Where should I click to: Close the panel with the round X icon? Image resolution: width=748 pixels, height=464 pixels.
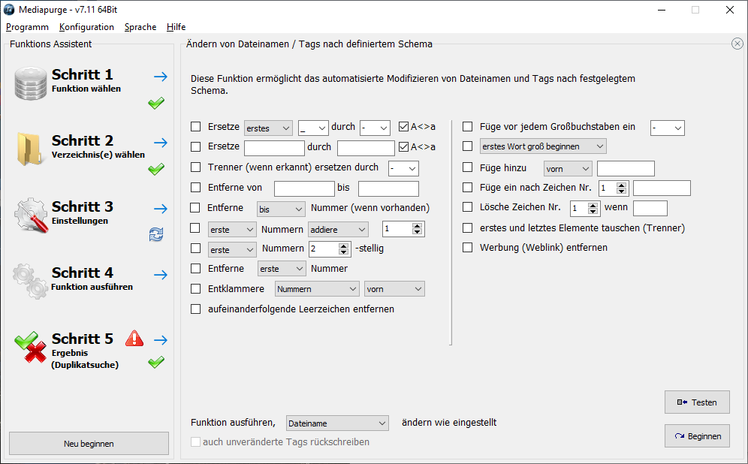point(737,44)
